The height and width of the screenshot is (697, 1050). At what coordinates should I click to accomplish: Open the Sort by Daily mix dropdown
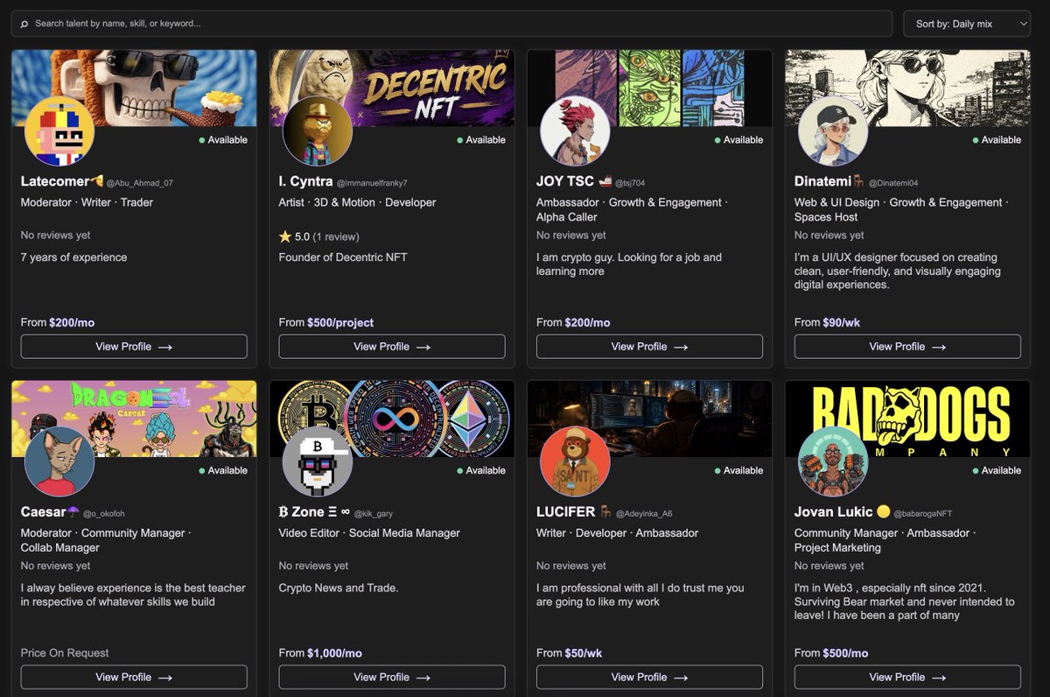(x=967, y=24)
